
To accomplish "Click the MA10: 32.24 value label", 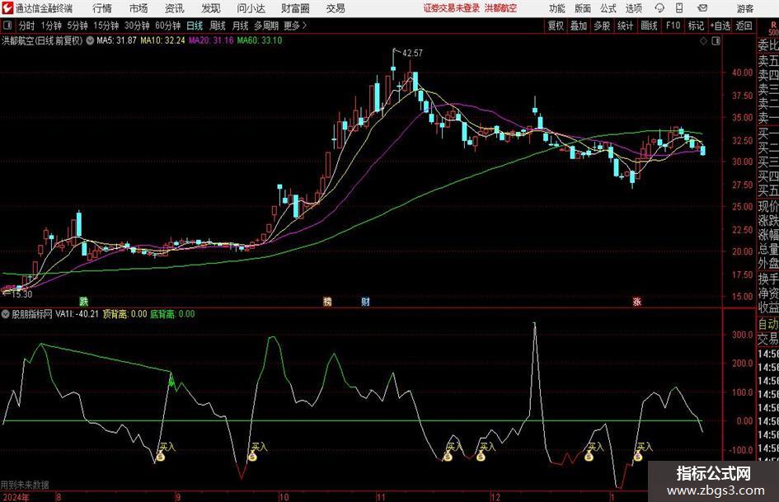I will (162, 40).
